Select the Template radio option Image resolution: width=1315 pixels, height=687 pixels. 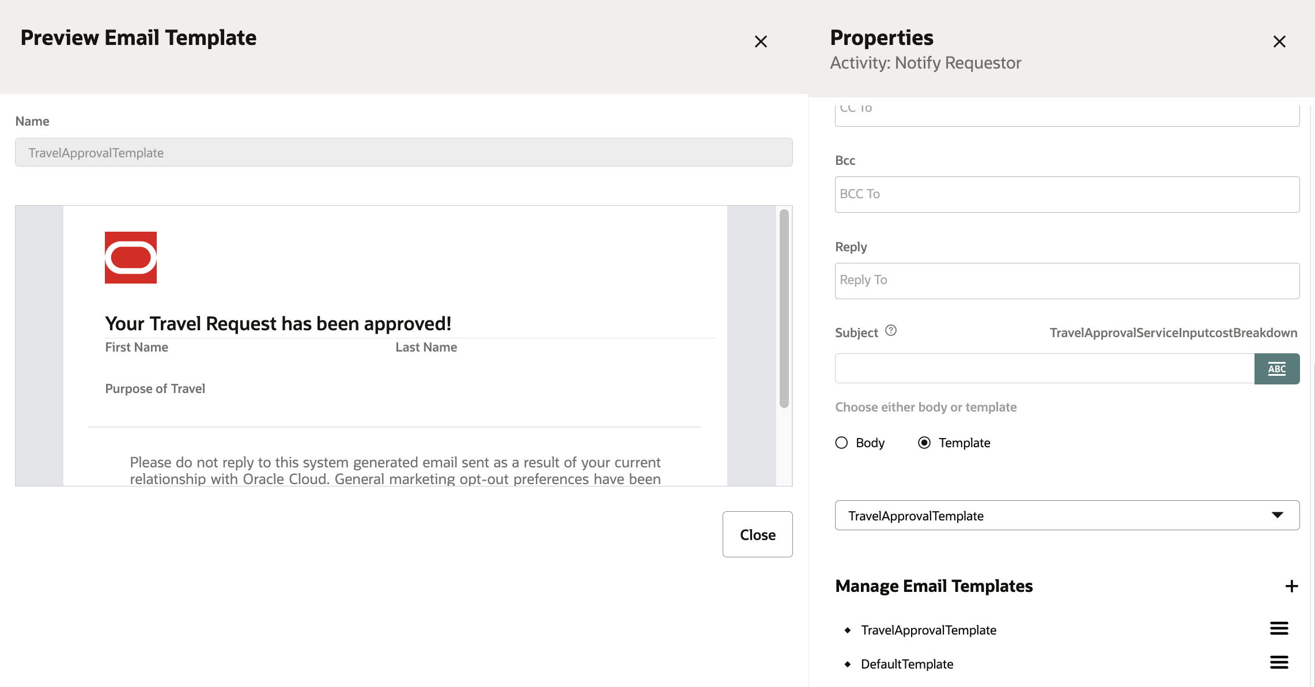click(x=925, y=442)
